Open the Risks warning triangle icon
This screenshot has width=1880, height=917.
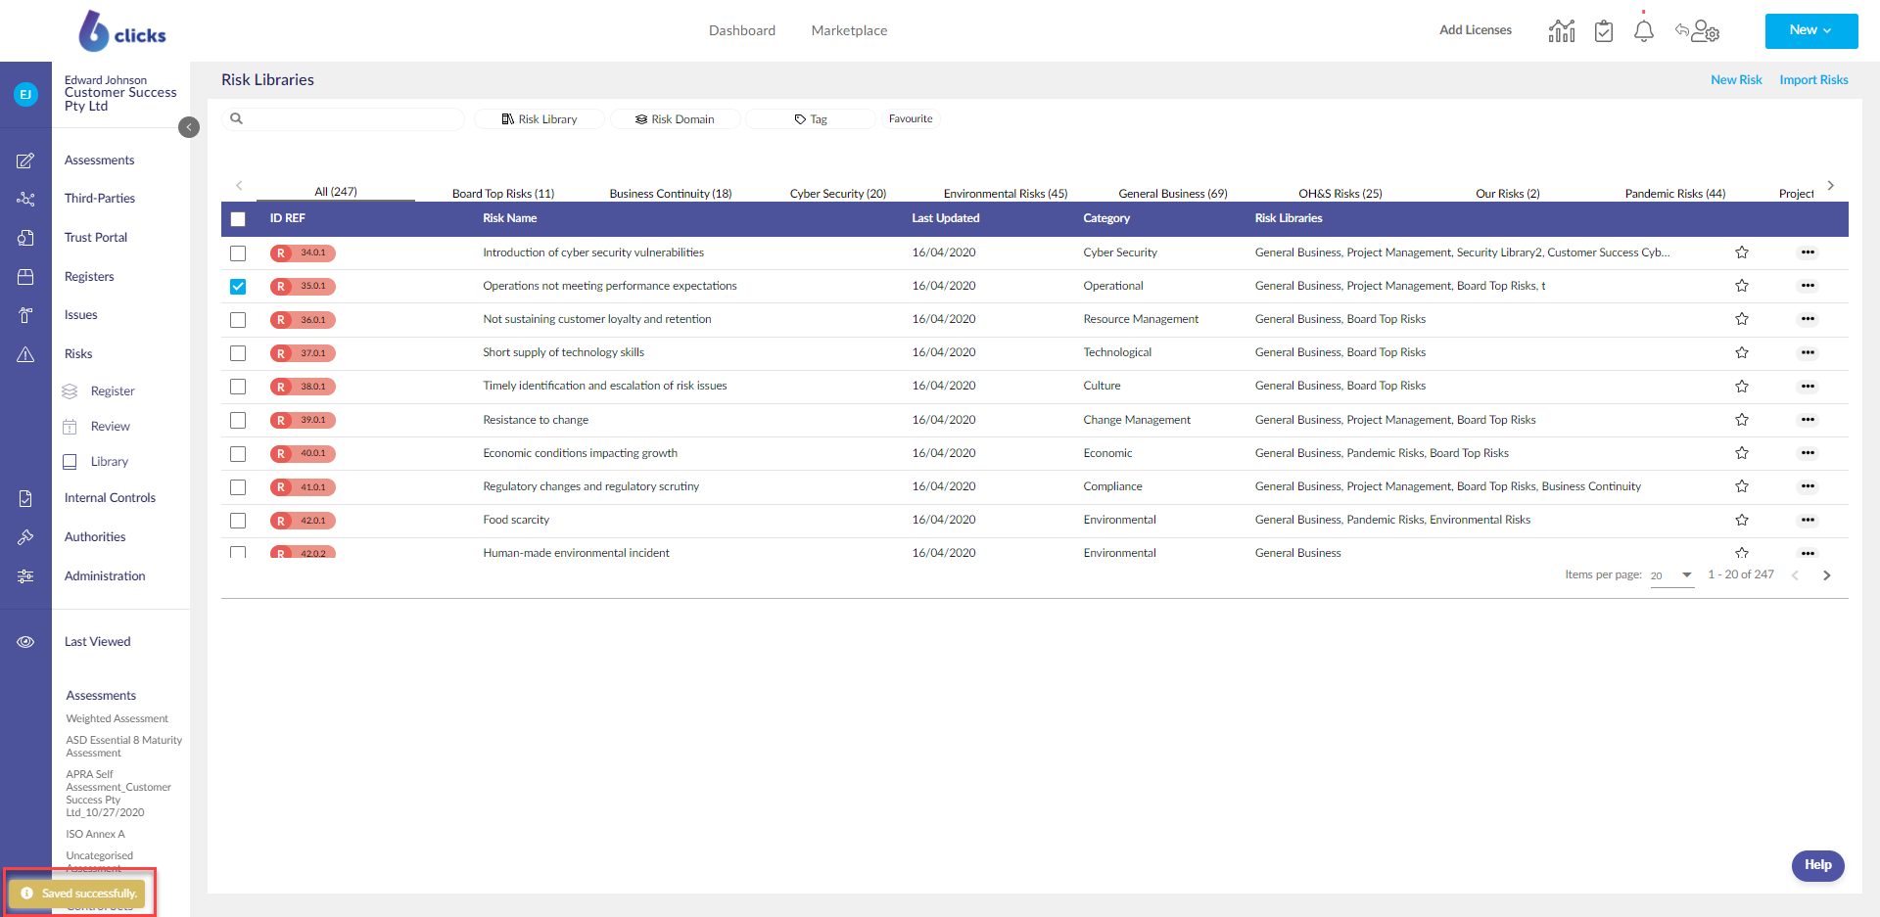tap(26, 354)
